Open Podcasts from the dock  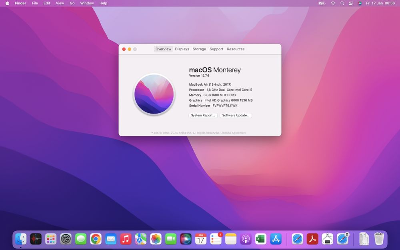point(246,239)
